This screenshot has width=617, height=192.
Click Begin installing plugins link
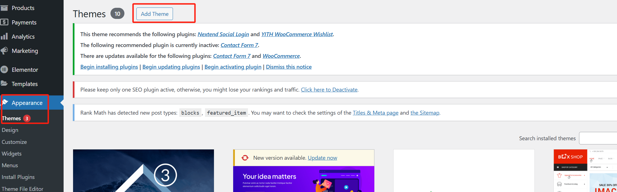109,67
